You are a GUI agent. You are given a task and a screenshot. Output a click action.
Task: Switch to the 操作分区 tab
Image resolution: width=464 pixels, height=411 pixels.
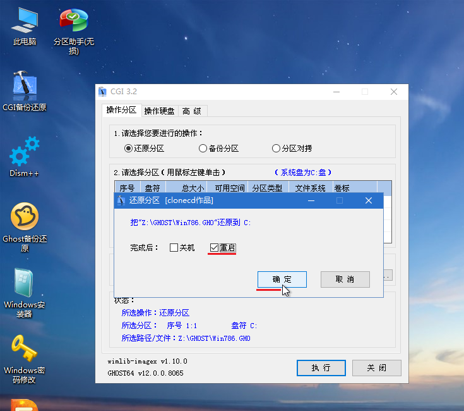(x=121, y=110)
